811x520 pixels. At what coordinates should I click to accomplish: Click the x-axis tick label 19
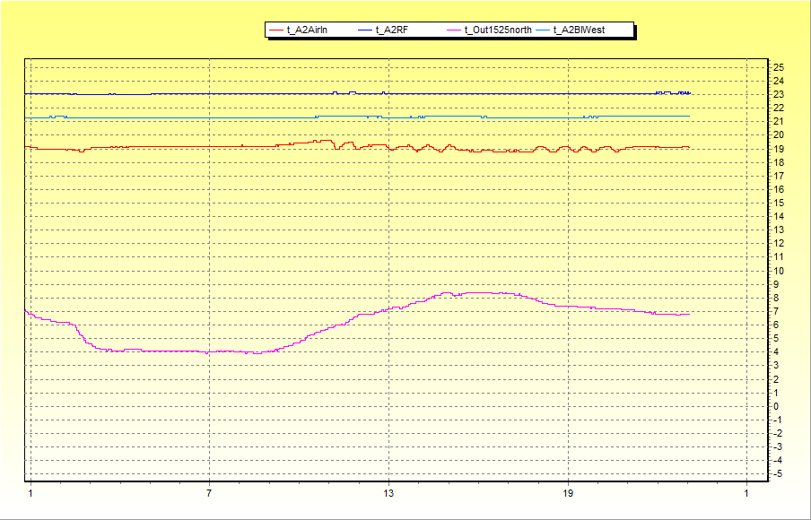coord(568,493)
